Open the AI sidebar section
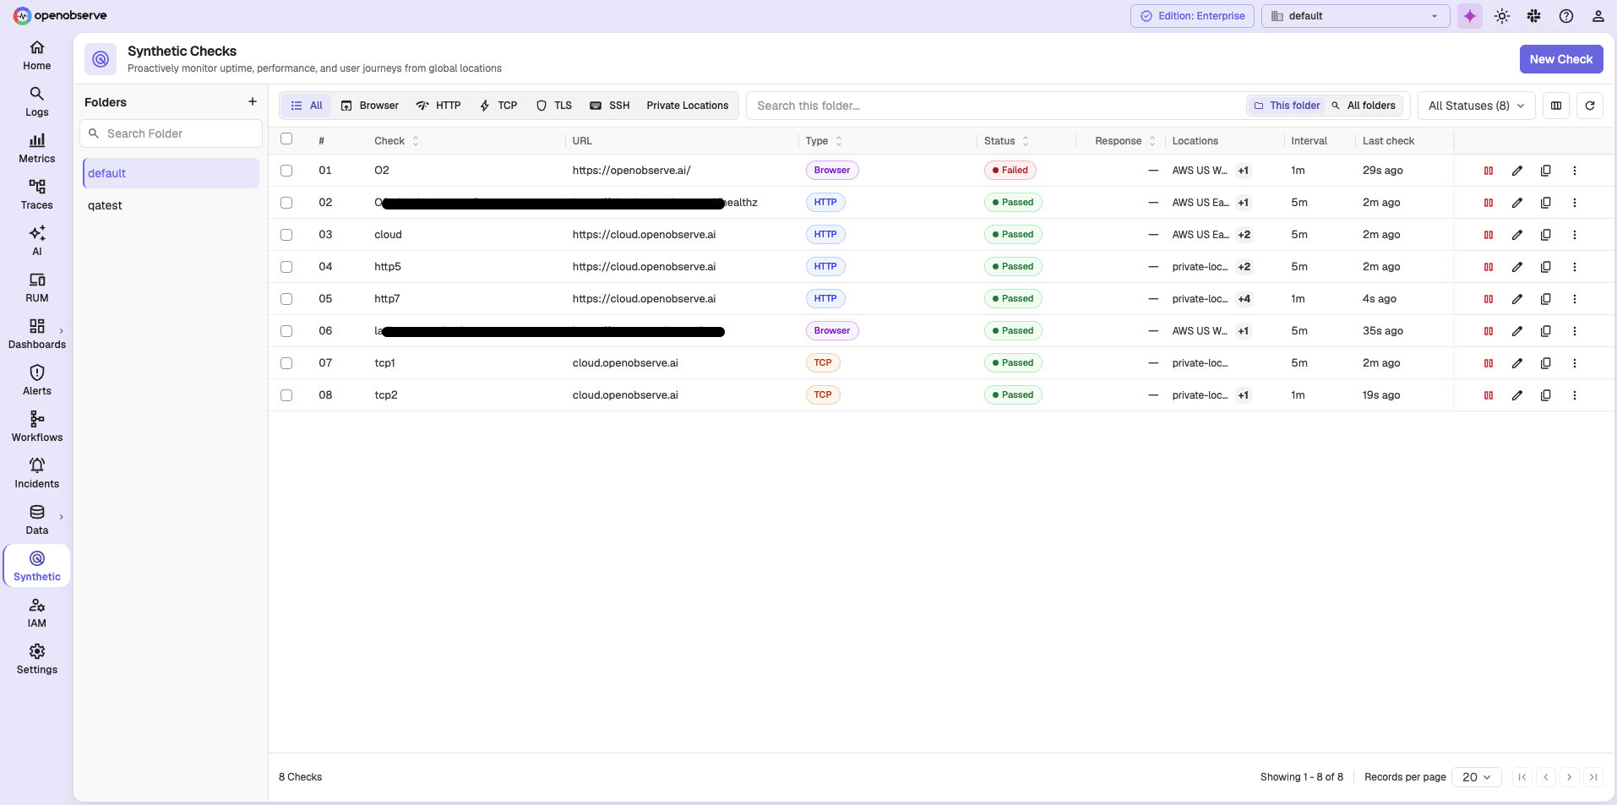 (36, 241)
